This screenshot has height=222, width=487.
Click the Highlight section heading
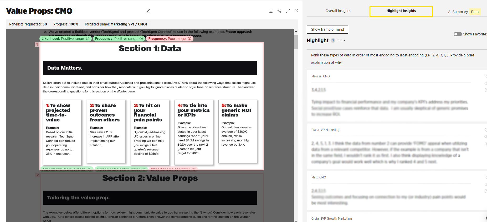click(x=317, y=40)
